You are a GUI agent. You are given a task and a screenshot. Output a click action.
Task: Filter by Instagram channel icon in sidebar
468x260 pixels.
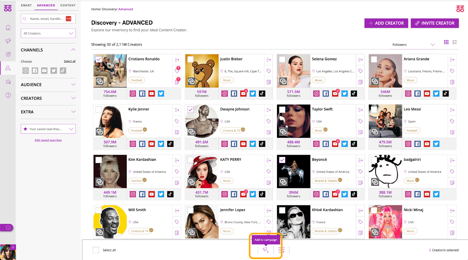pos(26,70)
